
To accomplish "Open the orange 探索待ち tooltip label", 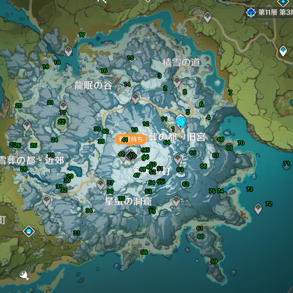I will [x=128, y=140].
